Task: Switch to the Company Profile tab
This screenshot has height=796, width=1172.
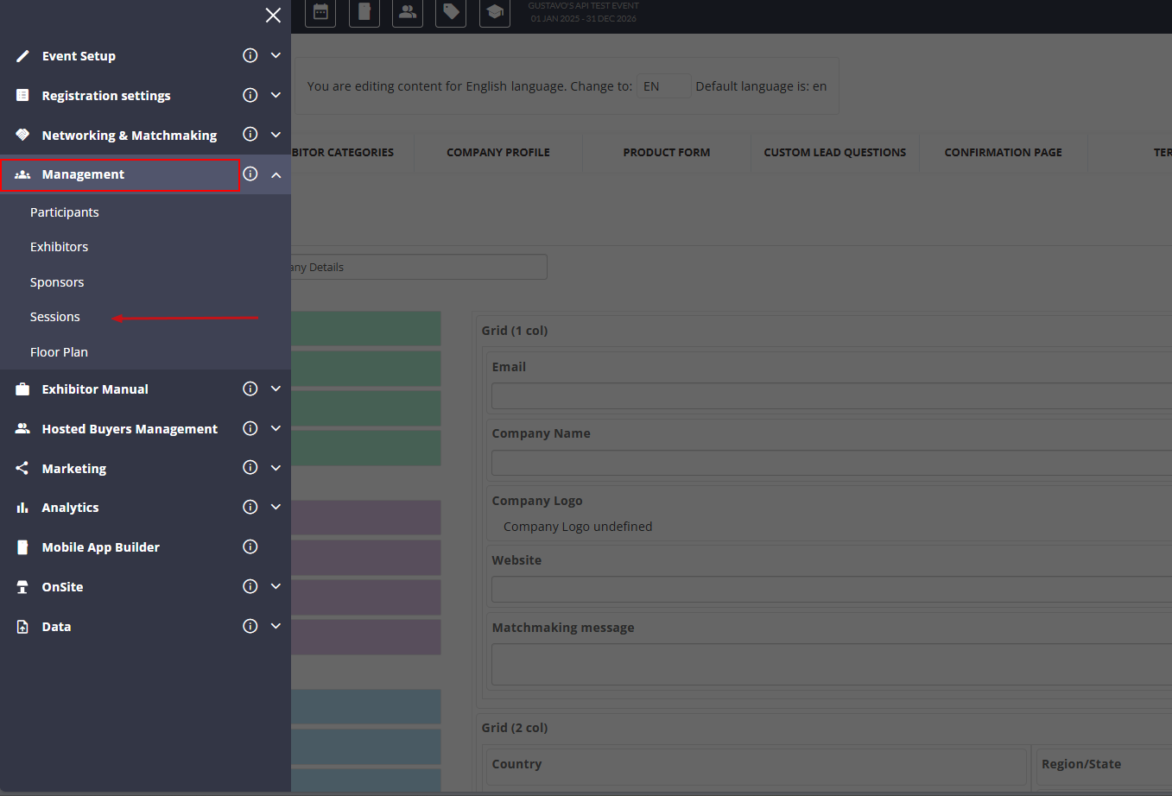Action: point(498,153)
